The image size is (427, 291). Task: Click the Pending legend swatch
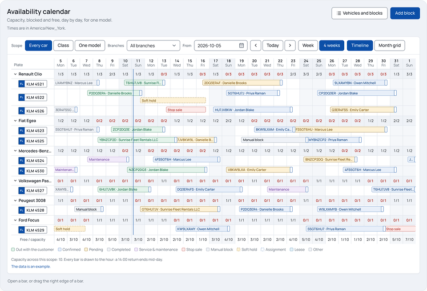(86, 249)
